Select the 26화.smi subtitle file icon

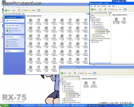54,67
